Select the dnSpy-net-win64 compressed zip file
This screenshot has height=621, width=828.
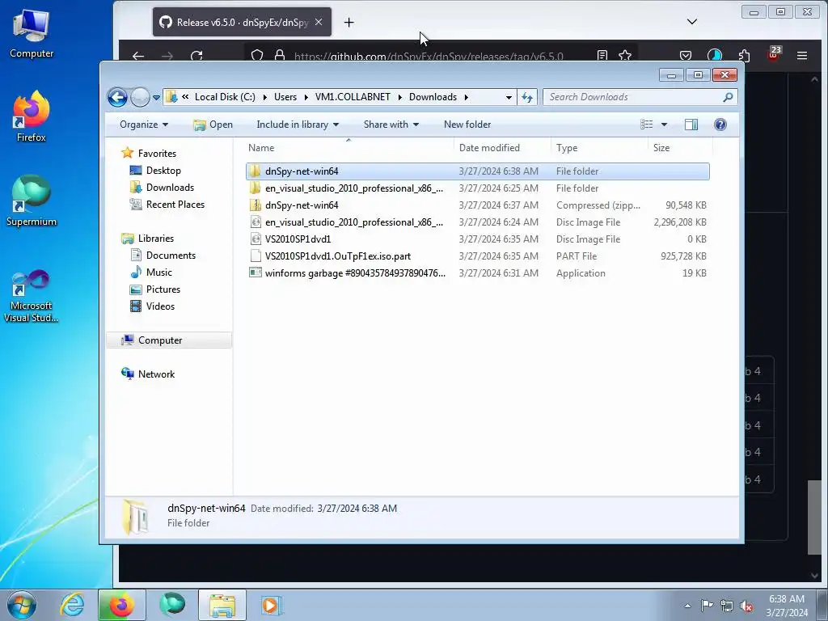tap(477, 205)
